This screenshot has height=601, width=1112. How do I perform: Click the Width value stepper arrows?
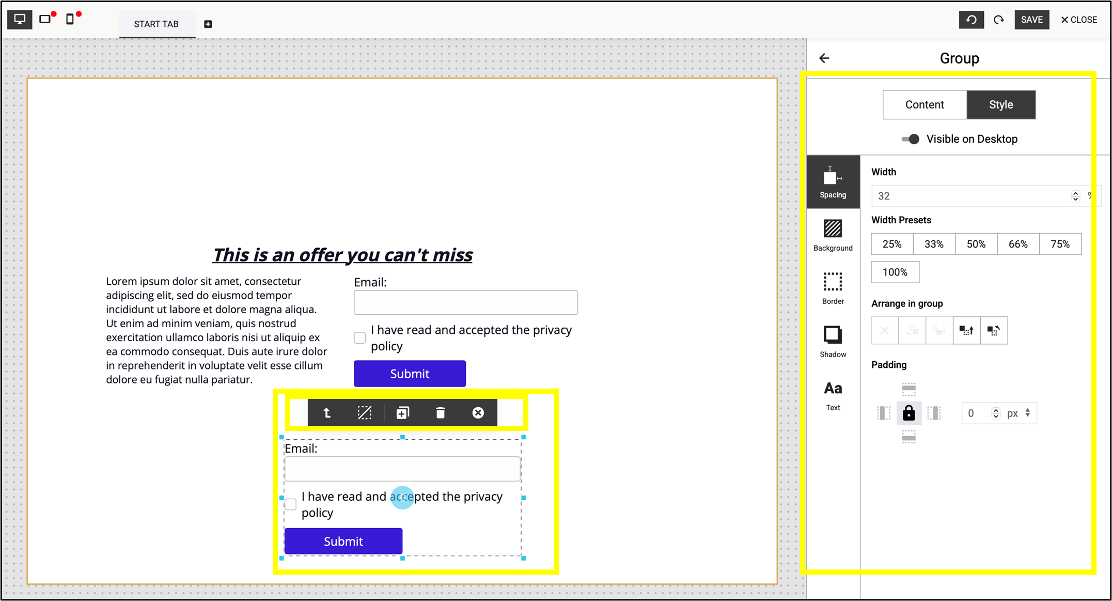pos(1075,196)
